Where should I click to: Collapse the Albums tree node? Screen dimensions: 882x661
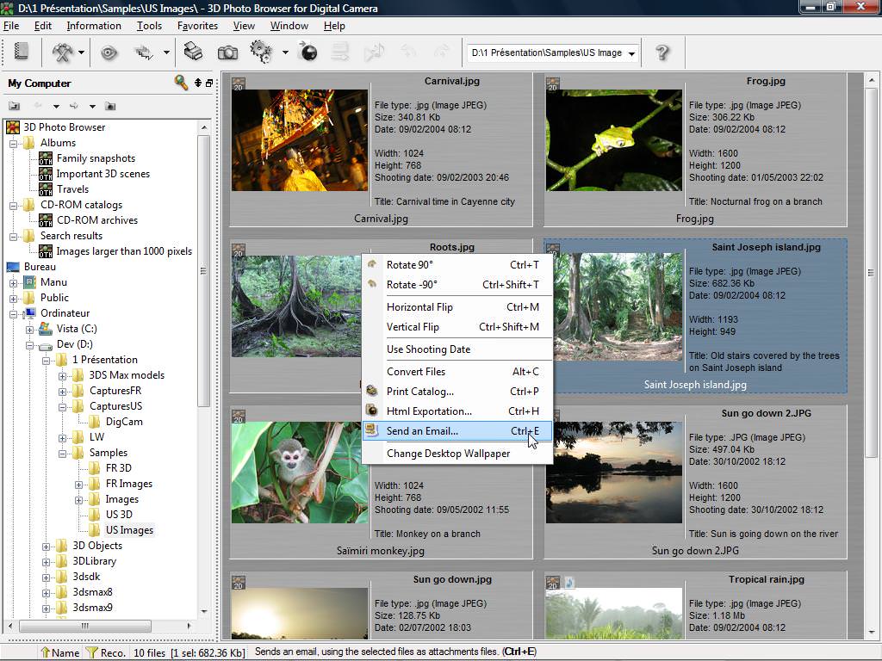pyautogui.click(x=13, y=144)
